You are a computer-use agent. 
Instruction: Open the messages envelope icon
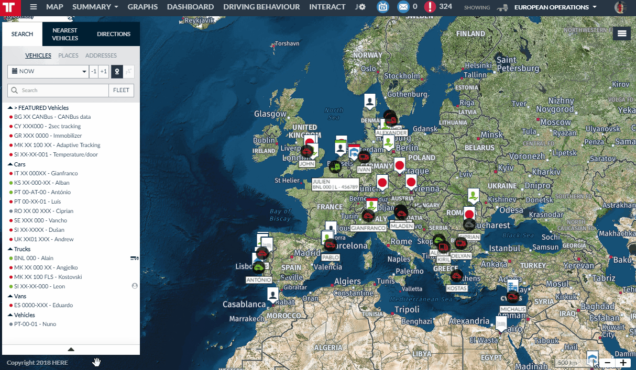[x=402, y=7]
